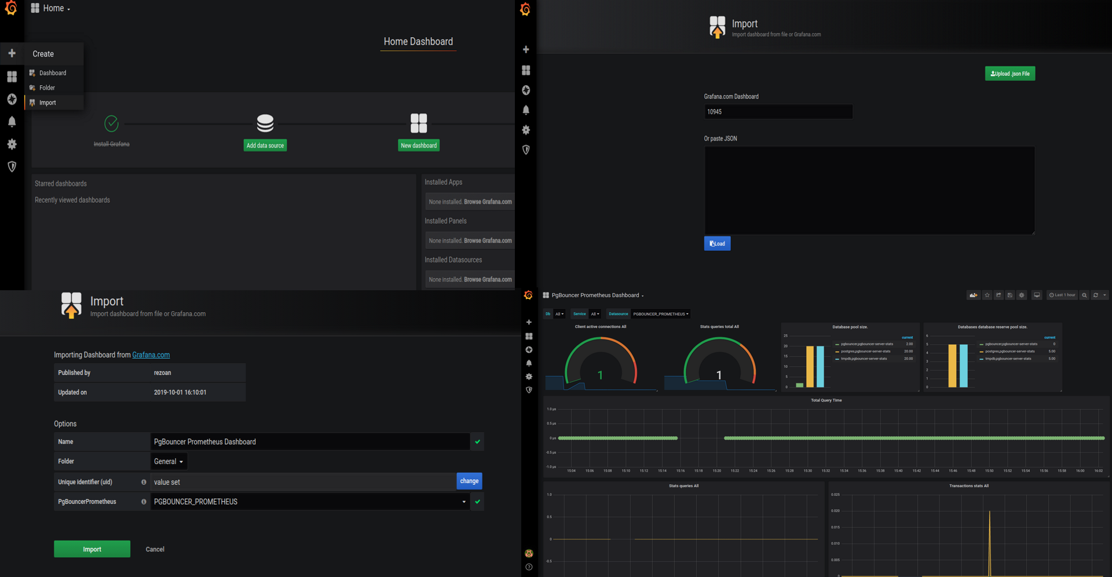Click pgbouncer color swatch in Database pool size legend
Screen dimensions: 1112x577
[837, 344]
